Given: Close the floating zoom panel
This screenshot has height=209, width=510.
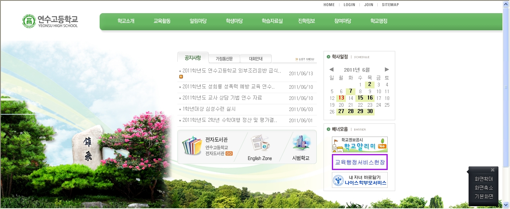Looking at the screenshot, I should pyautogui.click(x=492, y=170).
